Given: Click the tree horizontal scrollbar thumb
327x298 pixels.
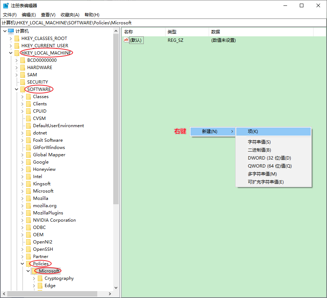Looking at the screenshot, I should [x=52, y=294].
